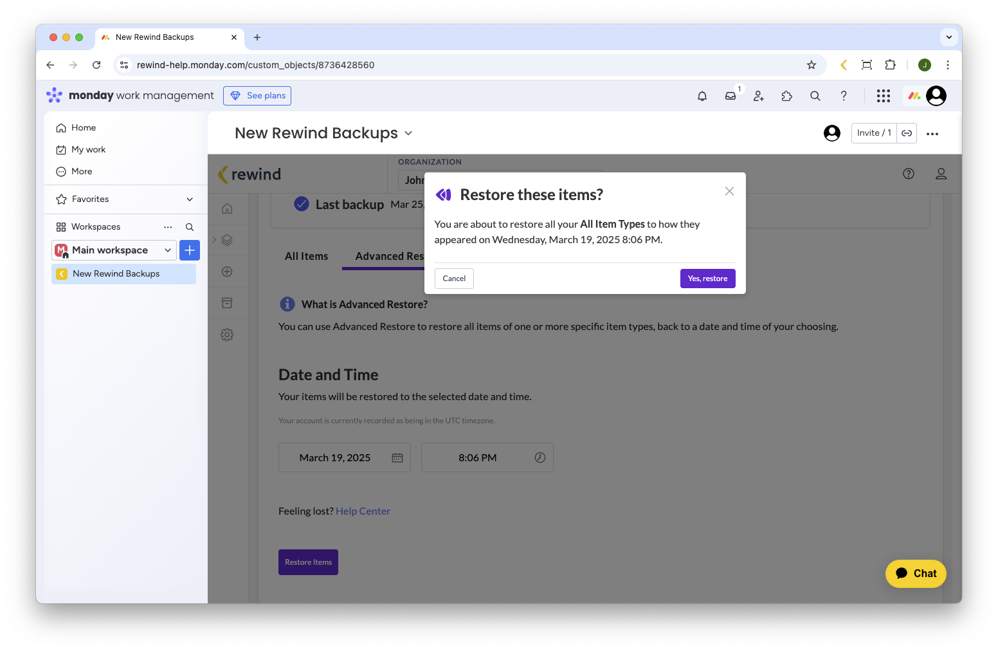998x651 pixels.
Task: Click the search magnifier in top bar
Action: pyautogui.click(x=815, y=96)
